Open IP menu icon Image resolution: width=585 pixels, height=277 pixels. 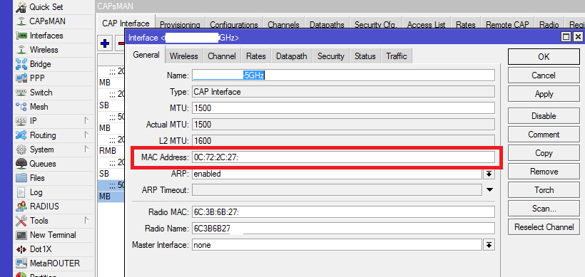point(21,121)
